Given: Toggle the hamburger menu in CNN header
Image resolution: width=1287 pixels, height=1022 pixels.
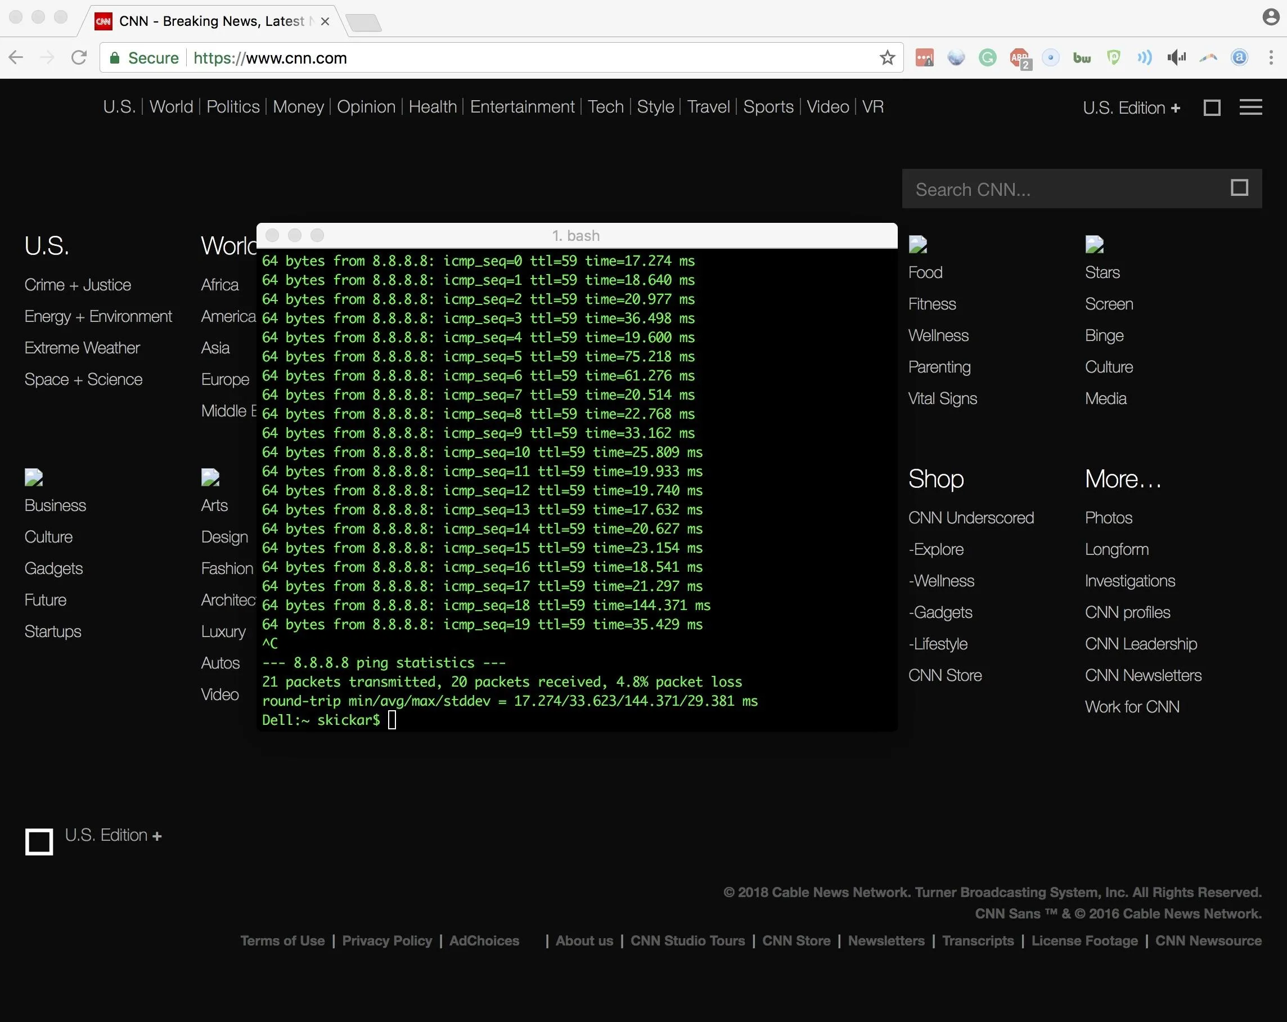Looking at the screenshot, I should pos(1250,107).
